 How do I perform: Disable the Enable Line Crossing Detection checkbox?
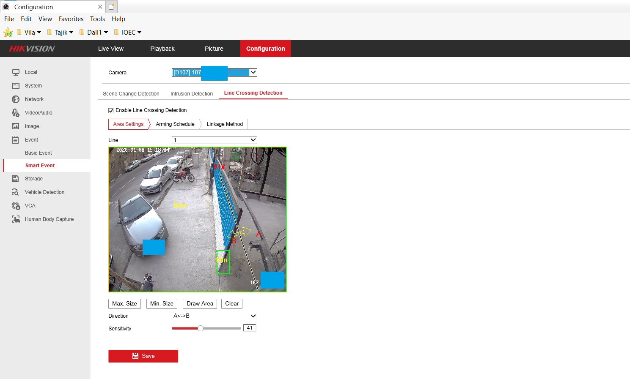[111, 111]
